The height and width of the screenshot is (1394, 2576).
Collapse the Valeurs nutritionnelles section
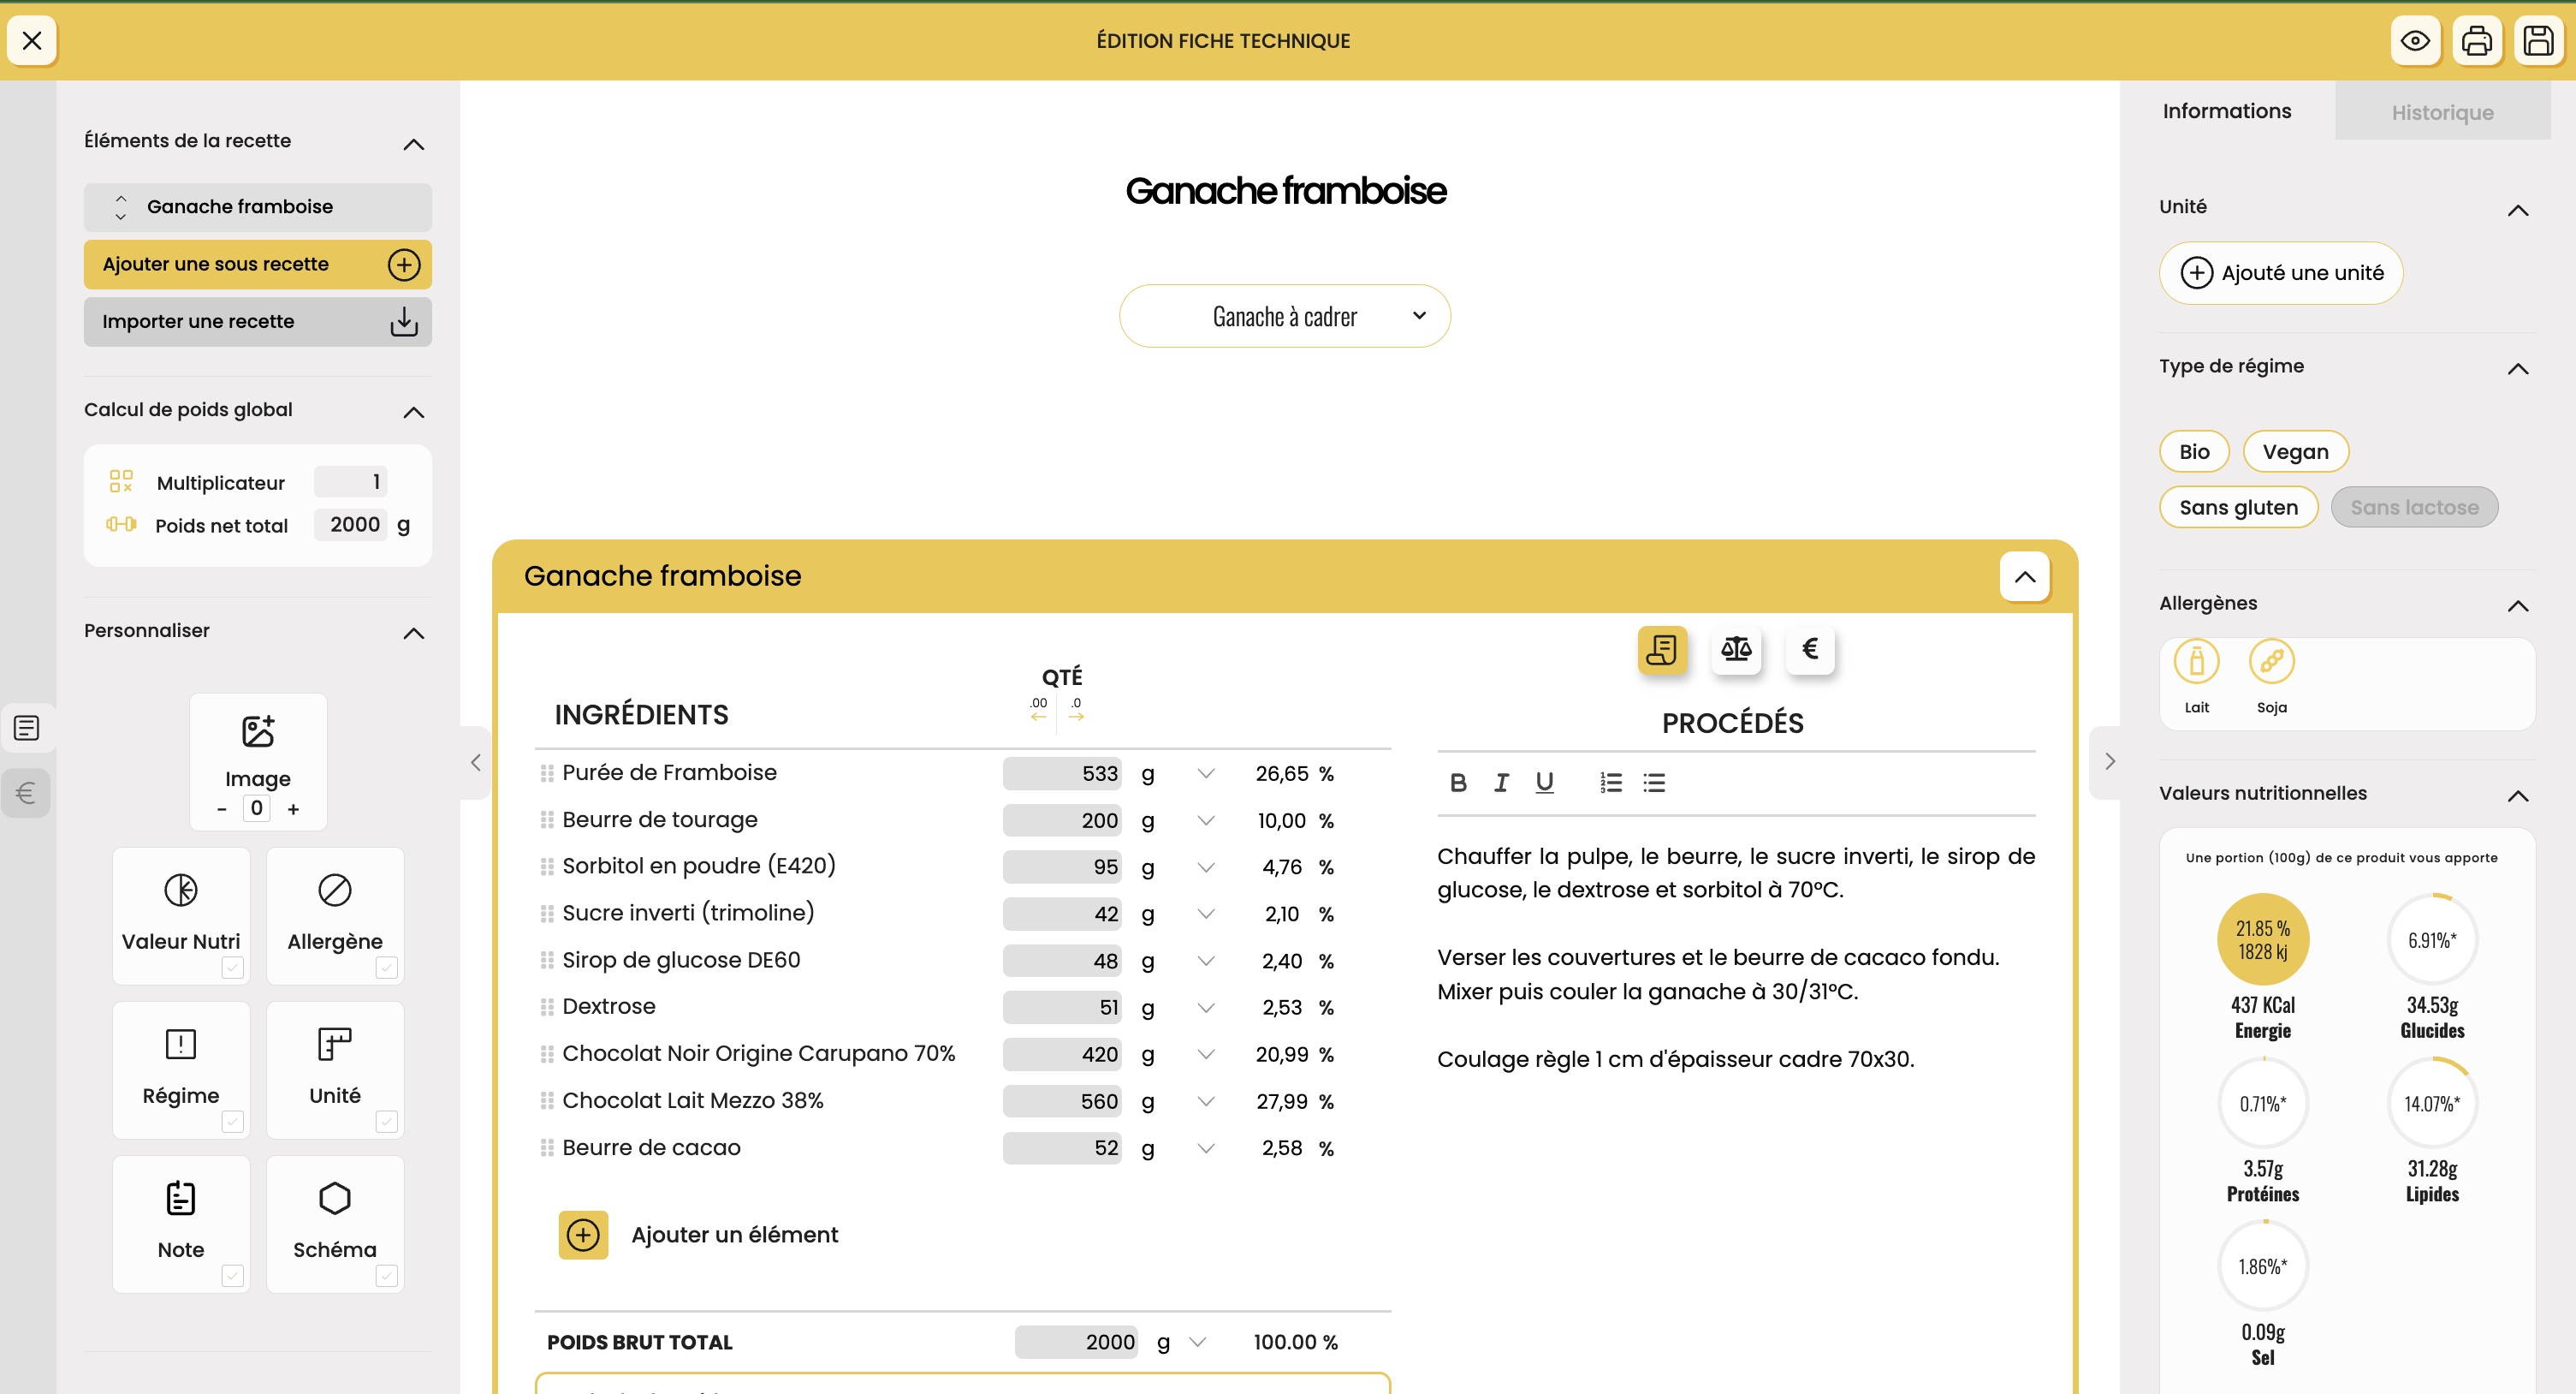coord(2518,796)
